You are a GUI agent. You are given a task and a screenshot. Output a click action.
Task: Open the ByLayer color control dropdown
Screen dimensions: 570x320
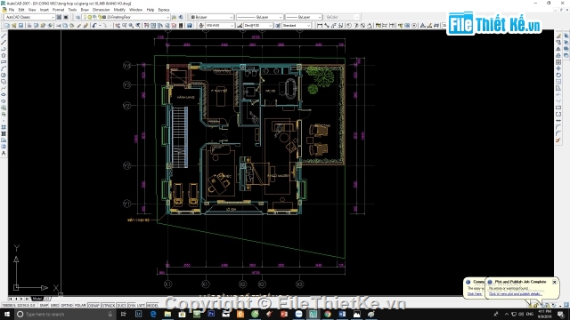(212, 17)
